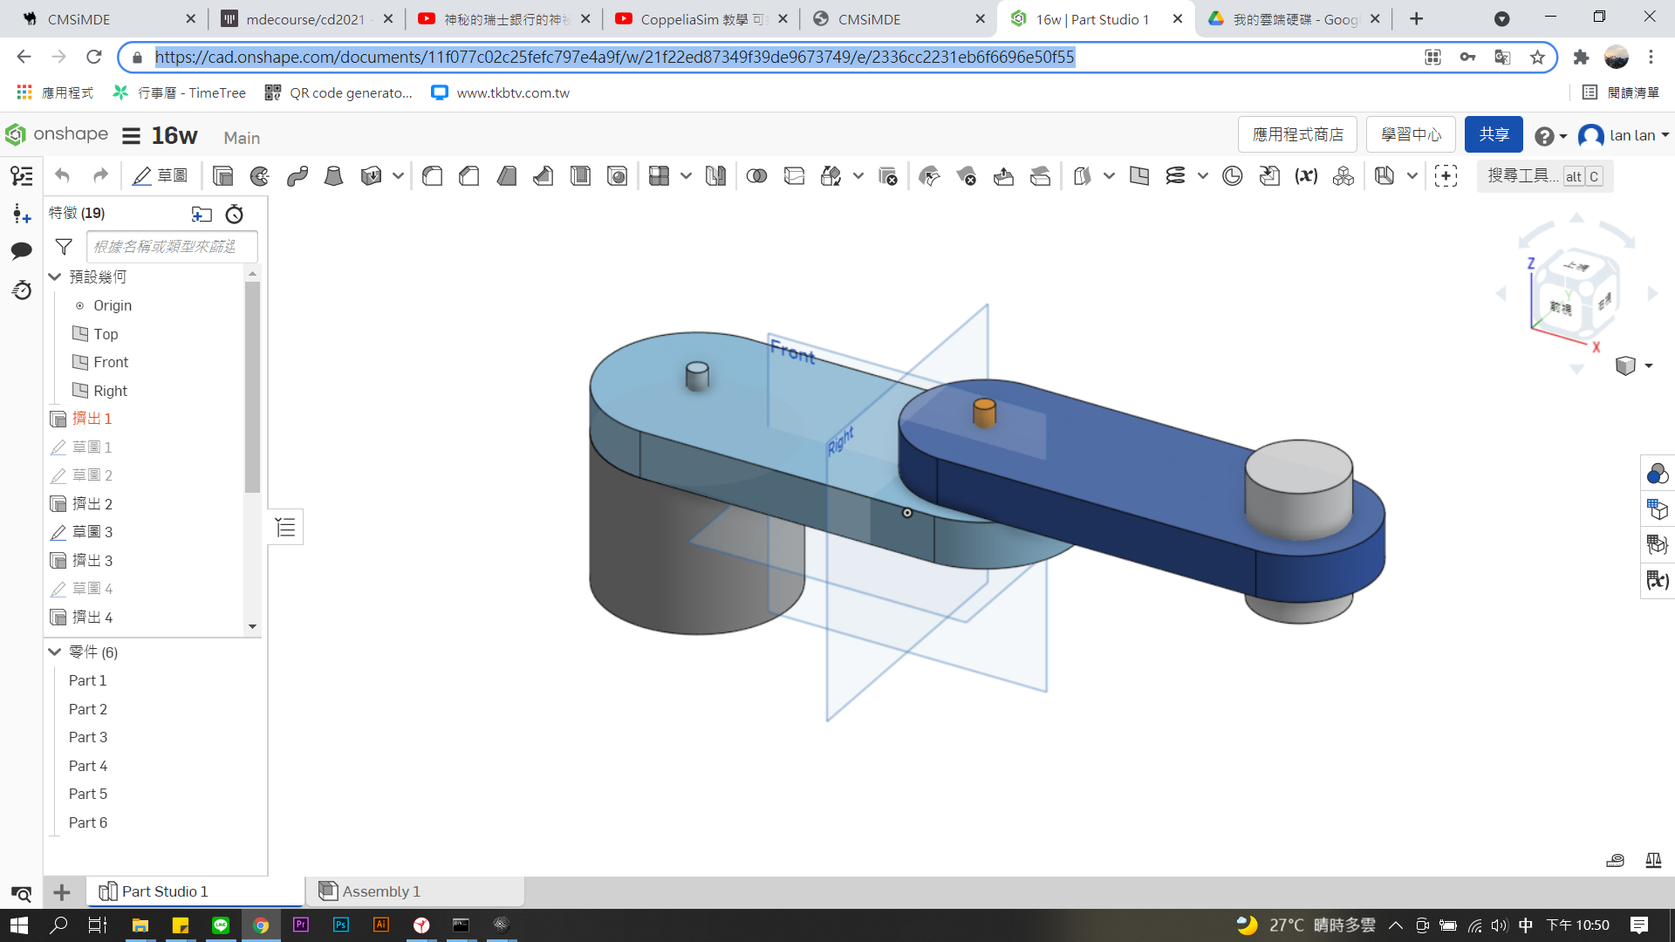The height and width of the screenshot is (942, 1675).
Task: Select the Draft tool
Action: click(x=506, y=176)
